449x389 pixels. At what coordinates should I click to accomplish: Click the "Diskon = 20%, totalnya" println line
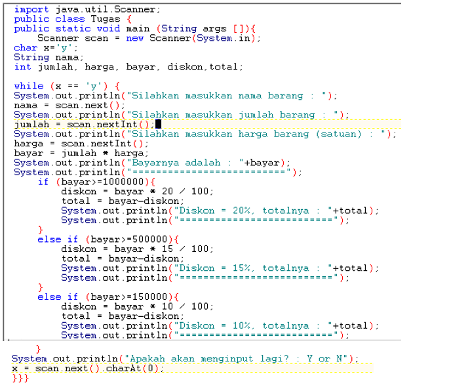tap(220, 211)
